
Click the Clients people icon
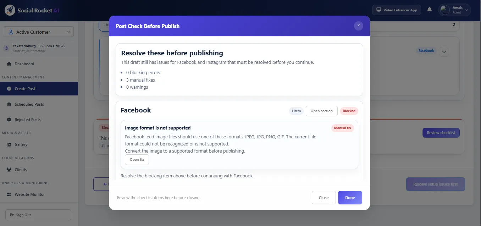[9, 170]
